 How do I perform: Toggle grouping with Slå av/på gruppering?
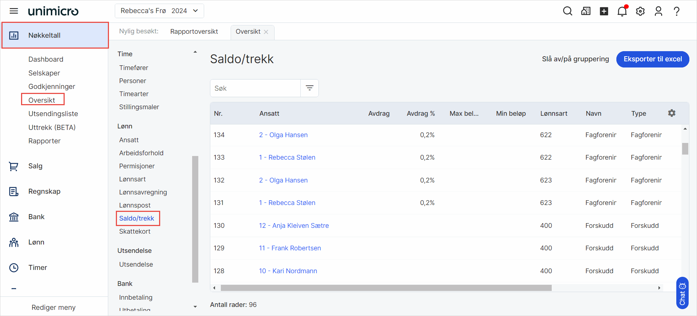pyautogui.click(x=575, y=59)
